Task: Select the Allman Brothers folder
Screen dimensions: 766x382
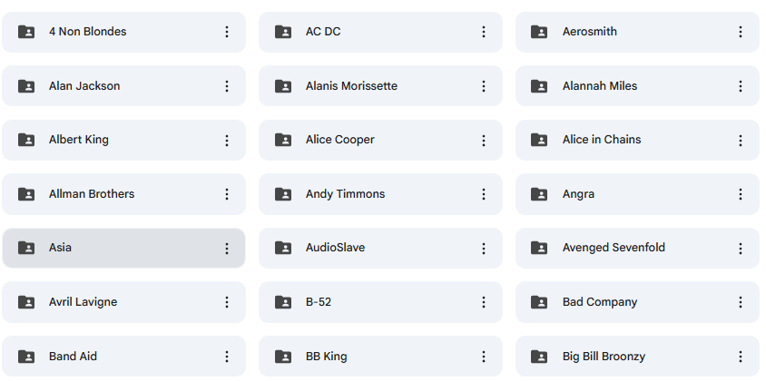Action: tap(123, 194)
